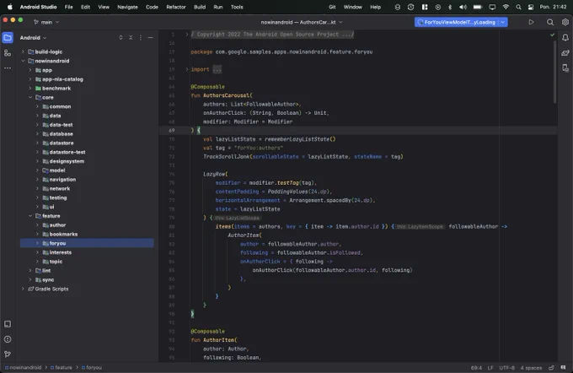Change LF line separator in status bar

[490, 368]
